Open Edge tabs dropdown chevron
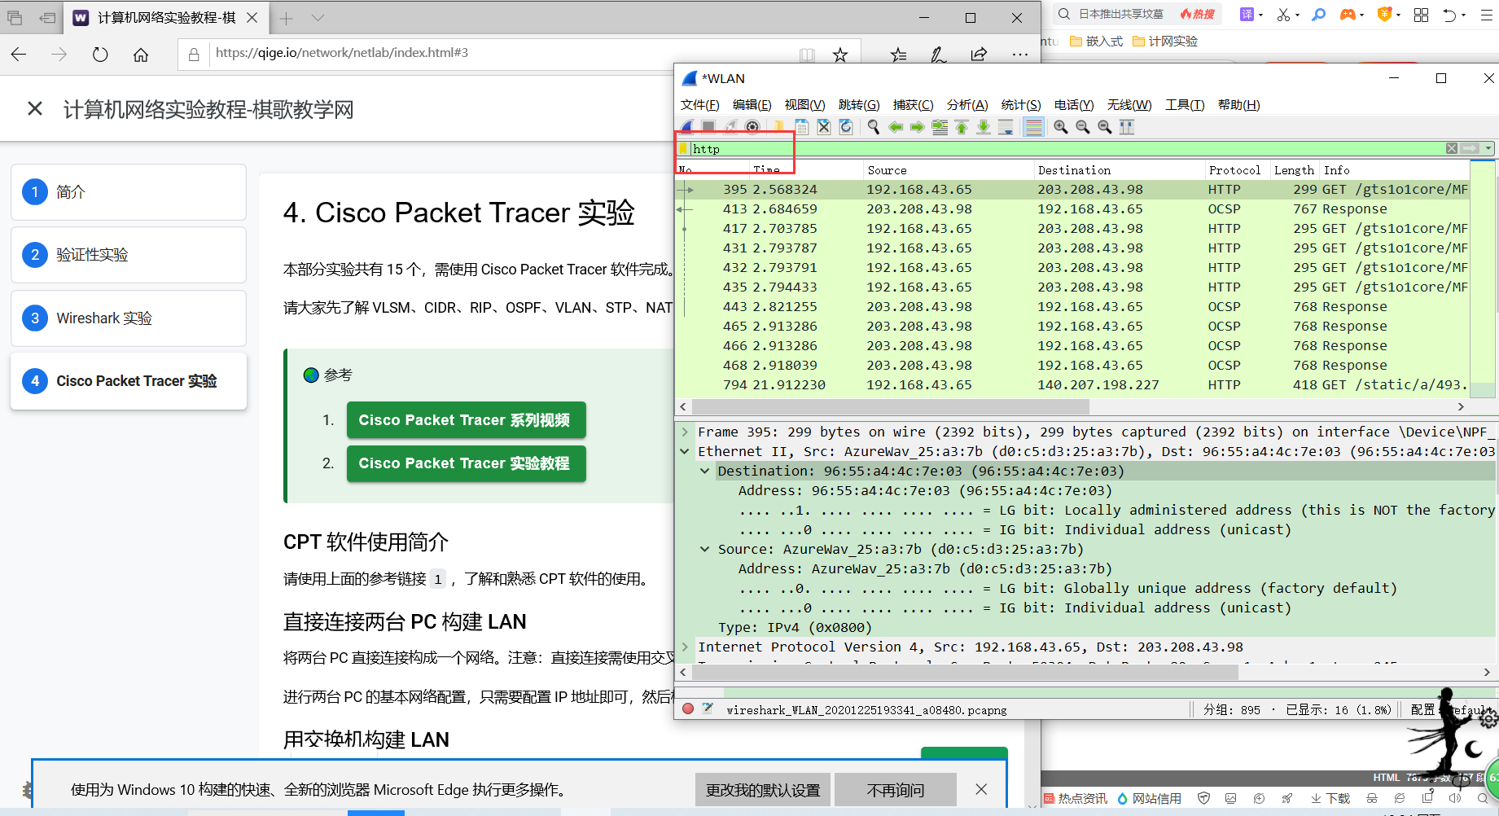The height and width of the screenshot is (816, 1499). [318, 18]
